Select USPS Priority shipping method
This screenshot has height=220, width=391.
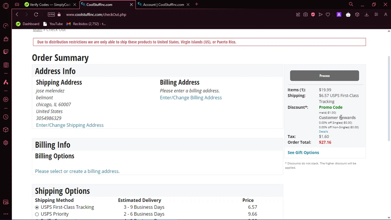37,214
